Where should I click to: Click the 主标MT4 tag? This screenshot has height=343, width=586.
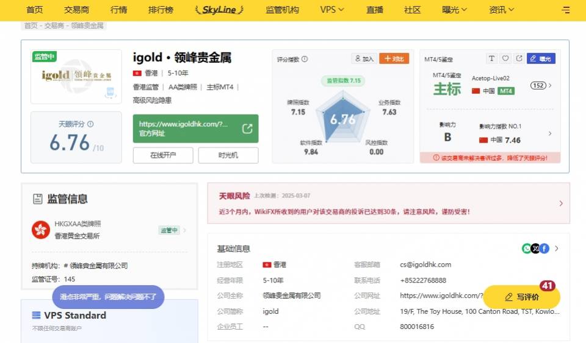[x=220, y=87]
